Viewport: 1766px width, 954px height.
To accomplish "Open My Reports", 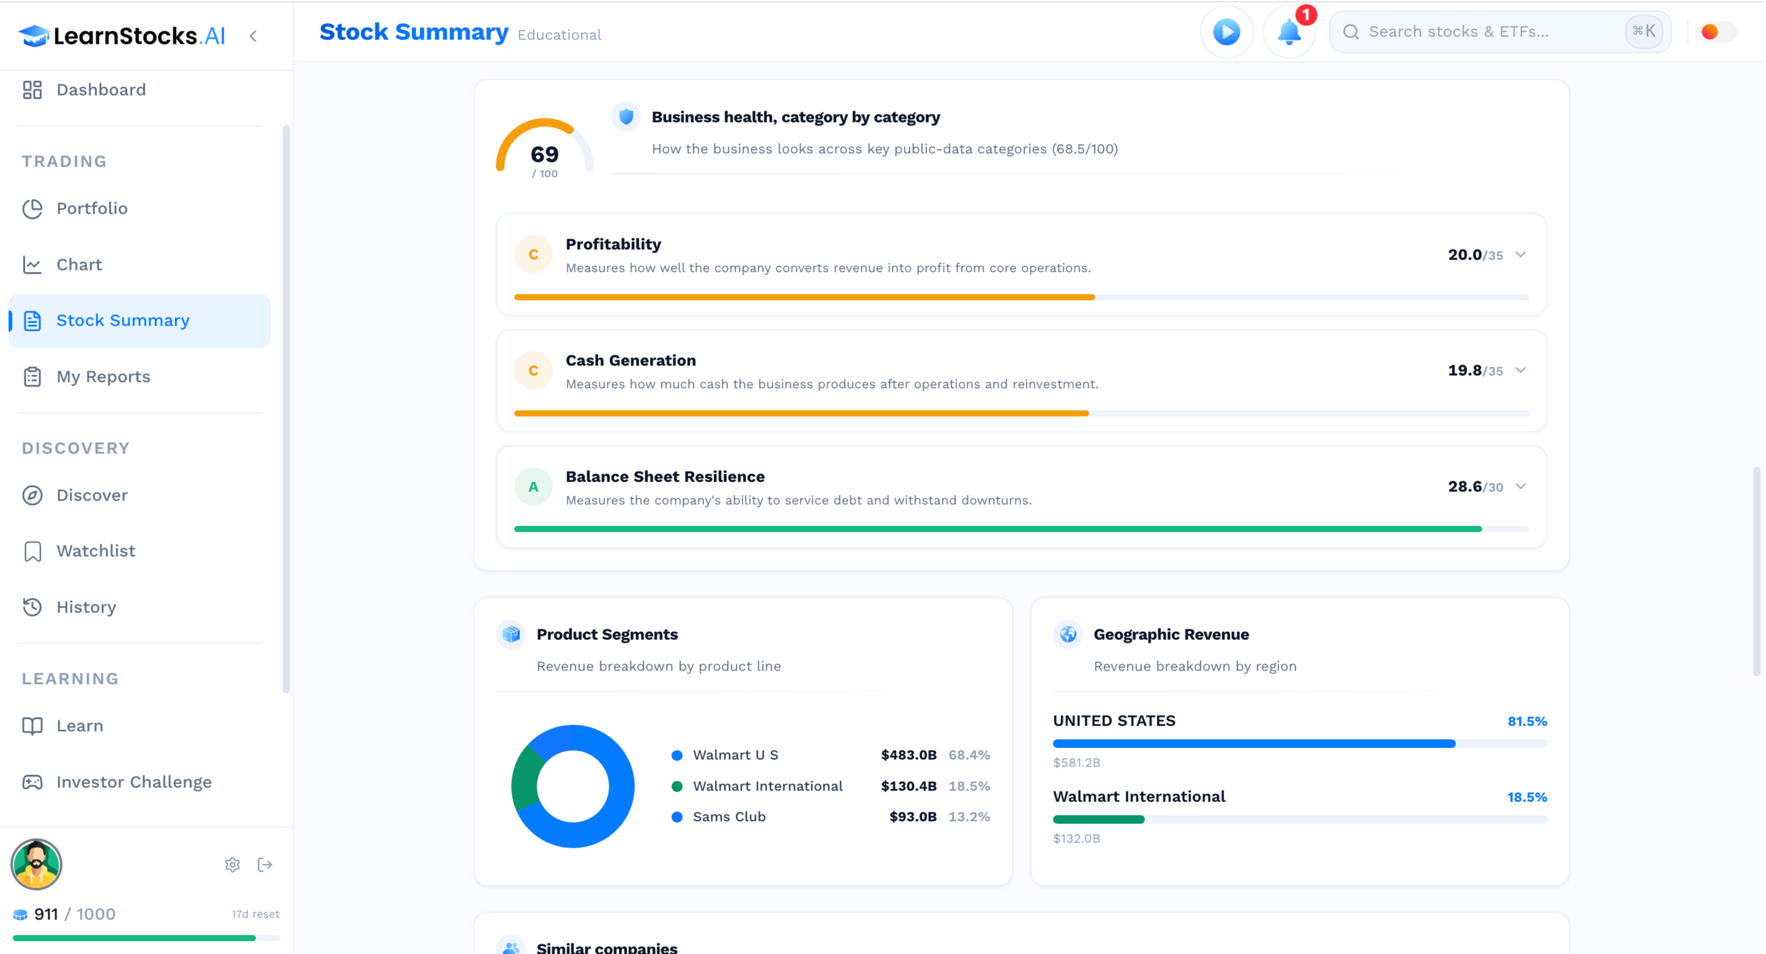I will pyautogui.click(x=140, y=377).
